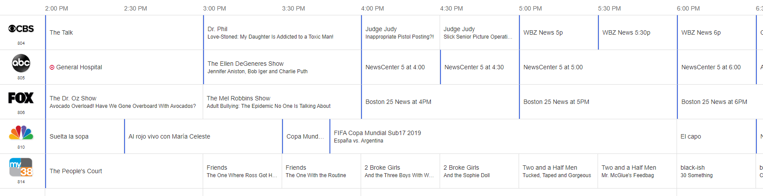
Task: Open Judge Judy Inappropriate Pistol Posting episode
Action: 400,32
